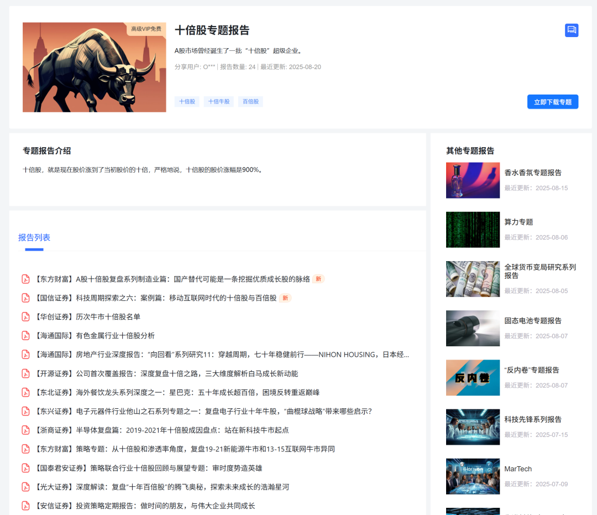Click PDF icon beside 东方财富 A股十倍股复盘 report

(25, 279)
